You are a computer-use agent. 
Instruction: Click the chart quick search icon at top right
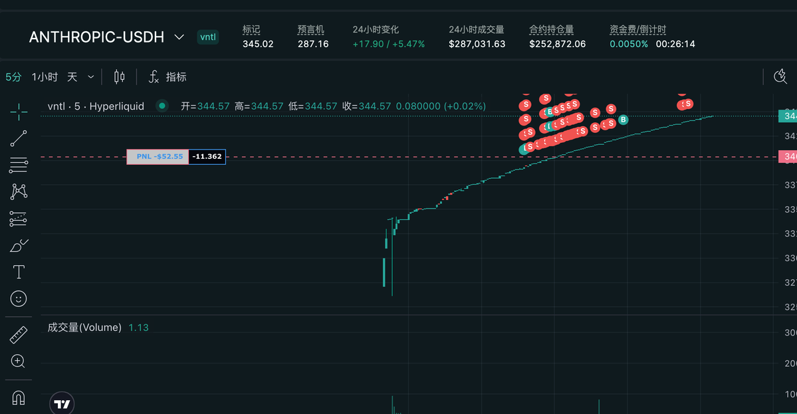point(780,76)
